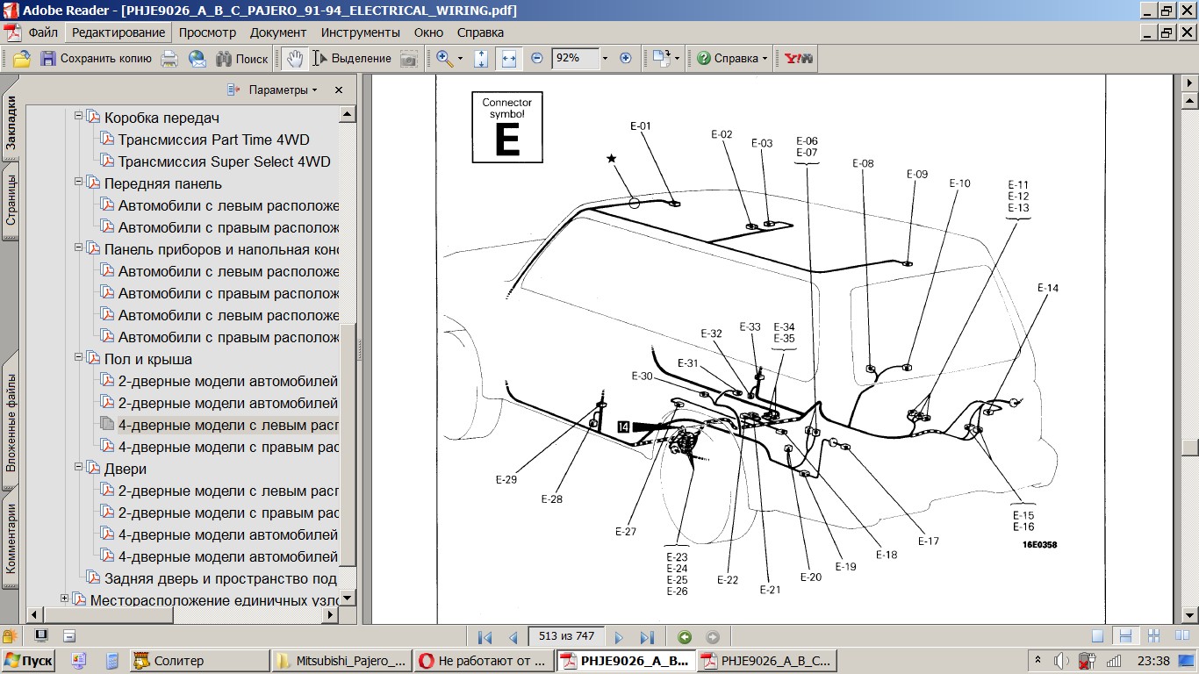Click the Yahoo search toolbar icon
The width and height of the screenshot is (1199, 674).
click(x=799, y=59)
